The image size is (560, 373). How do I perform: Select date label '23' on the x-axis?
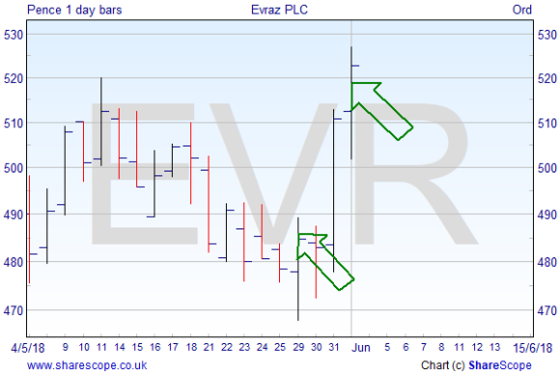coord(244,347)
